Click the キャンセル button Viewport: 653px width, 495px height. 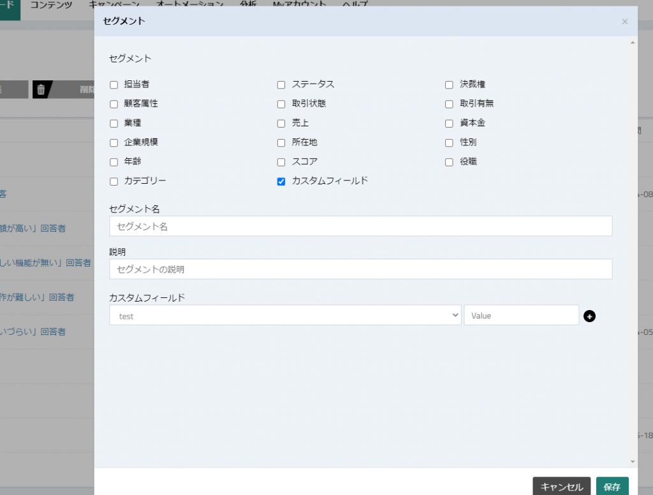561,487
